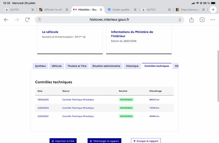The height and width of the screenshot is (143, 219).
Task: Click the Télécharger le rapport button
Action: [104, 141]
